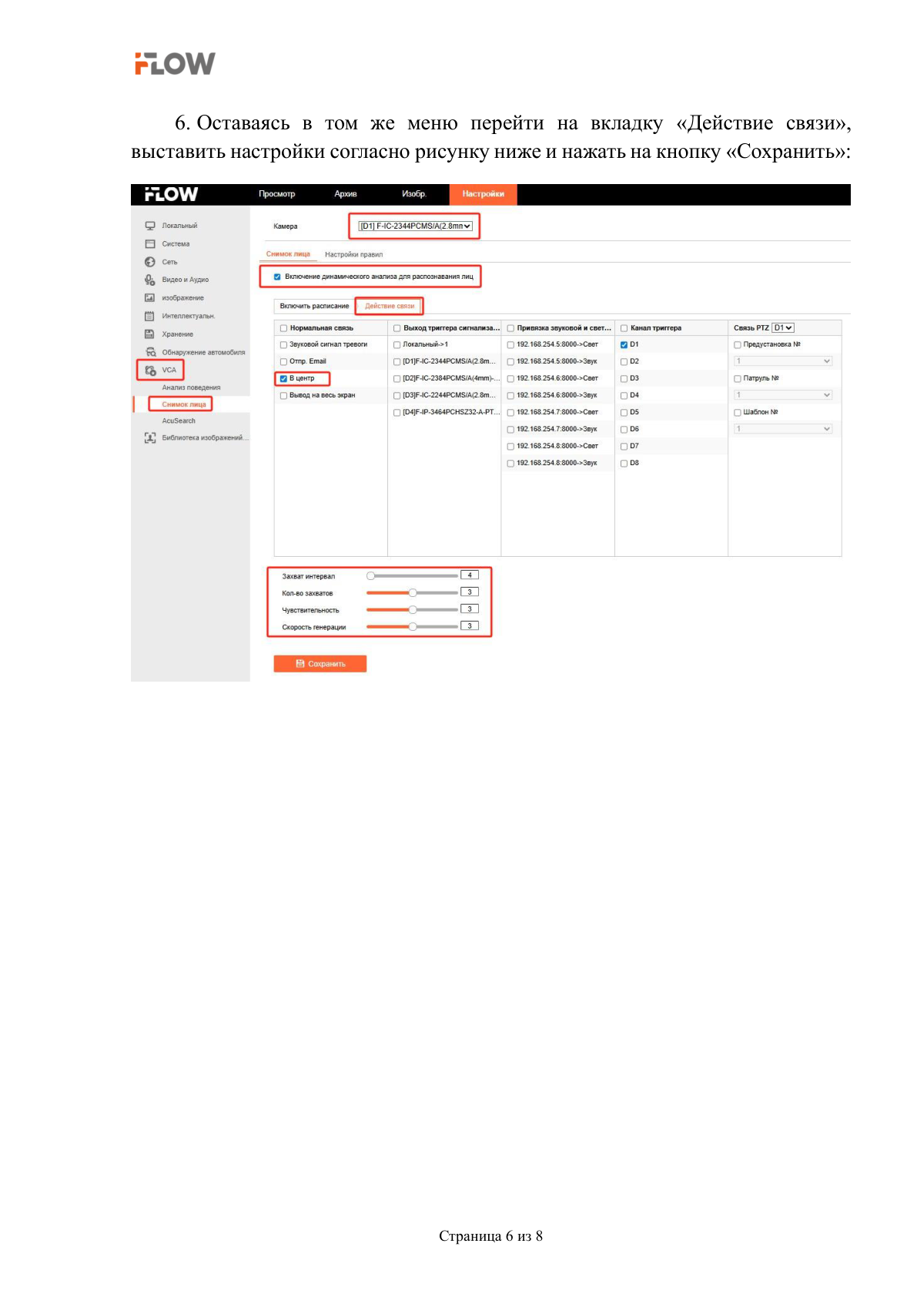Viewport: 917px width, 1297px height.
Task: Open Видео и Аудио sidebar item
Action: coord(186,280)
